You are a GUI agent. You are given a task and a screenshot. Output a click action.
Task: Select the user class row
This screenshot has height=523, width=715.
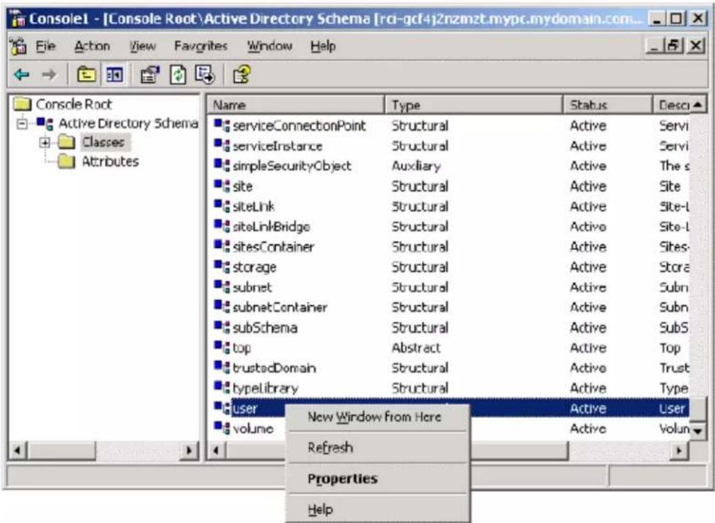pyautogui.click(x=448, y=408)
